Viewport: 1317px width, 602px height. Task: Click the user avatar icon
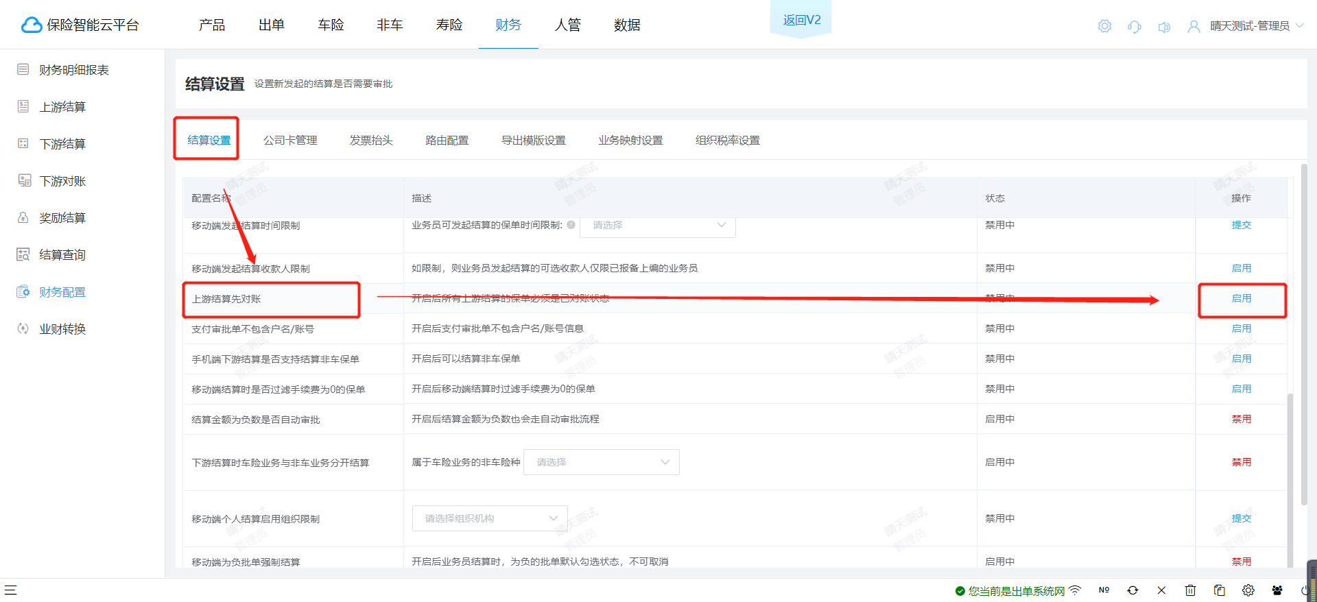click(1194, 27)
